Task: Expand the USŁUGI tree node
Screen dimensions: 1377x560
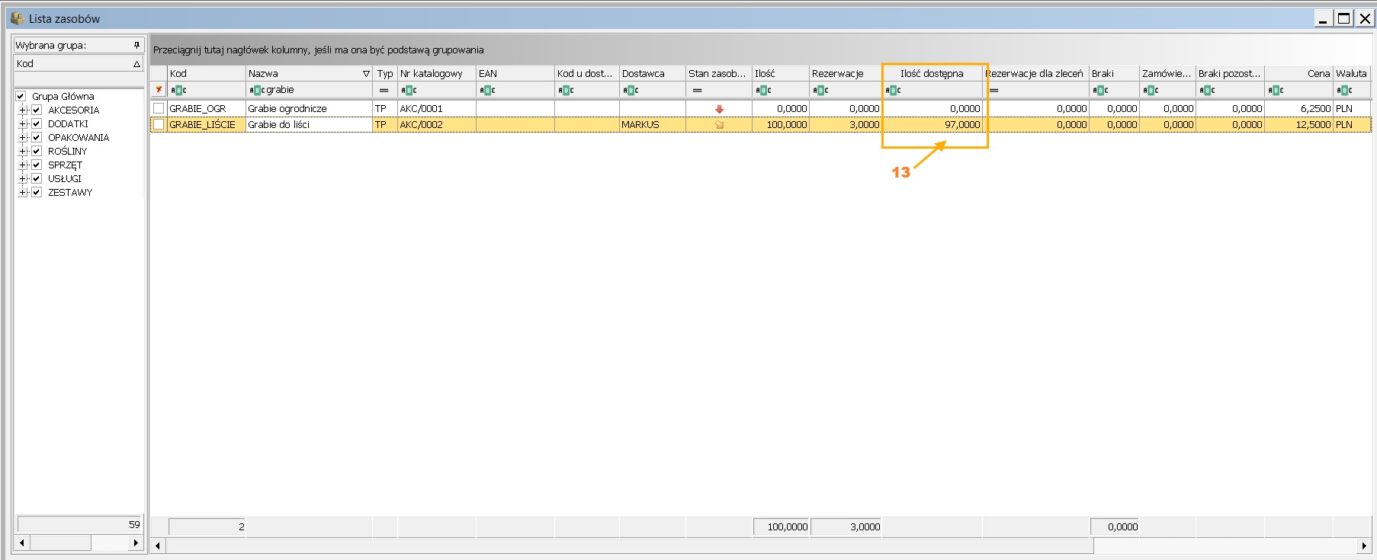Action: (23, 179)
